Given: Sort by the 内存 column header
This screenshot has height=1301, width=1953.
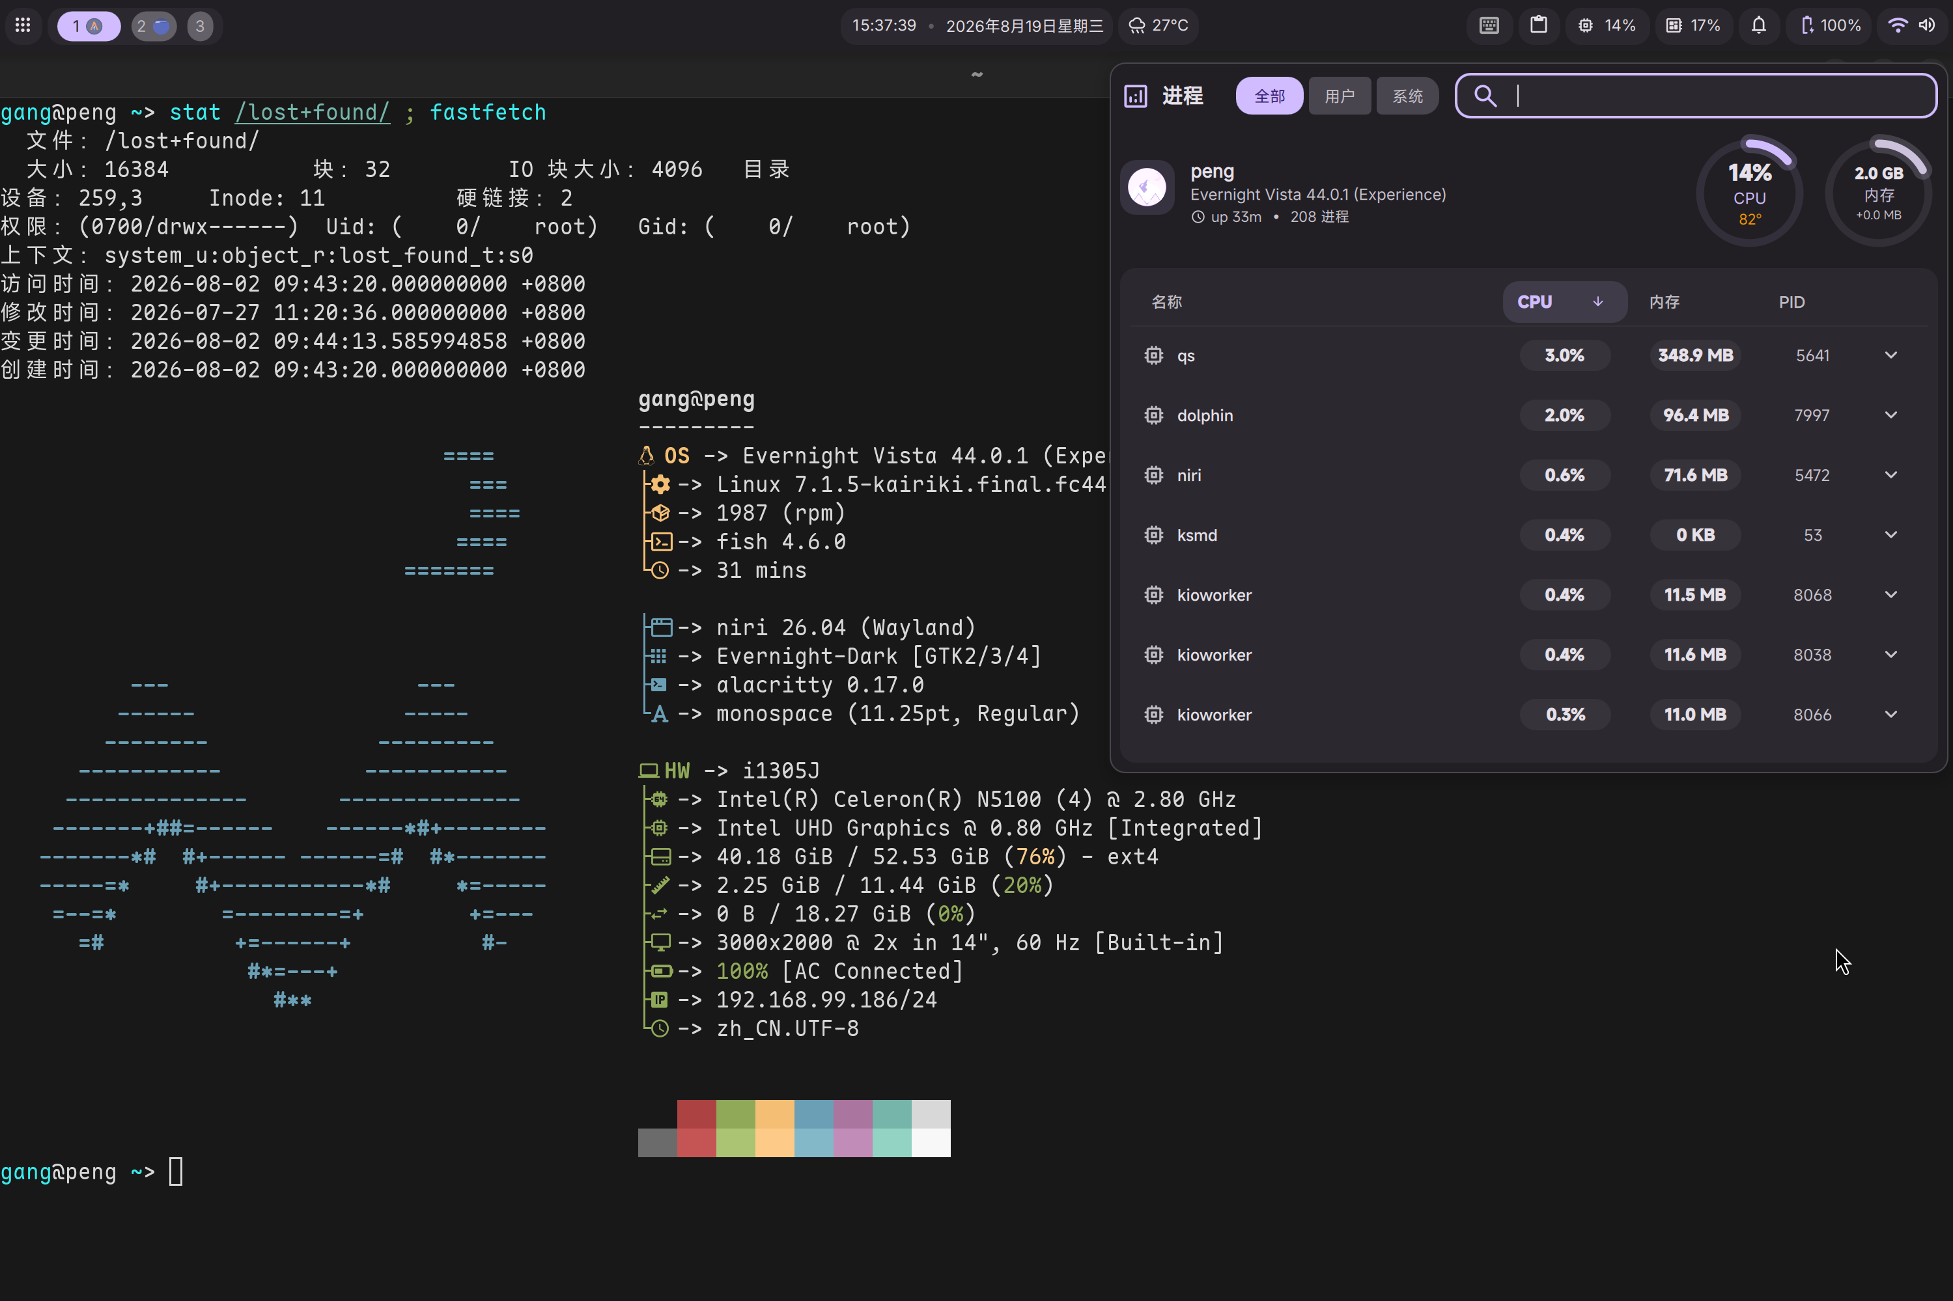Looking at the screenshot, I should 1664,302.
